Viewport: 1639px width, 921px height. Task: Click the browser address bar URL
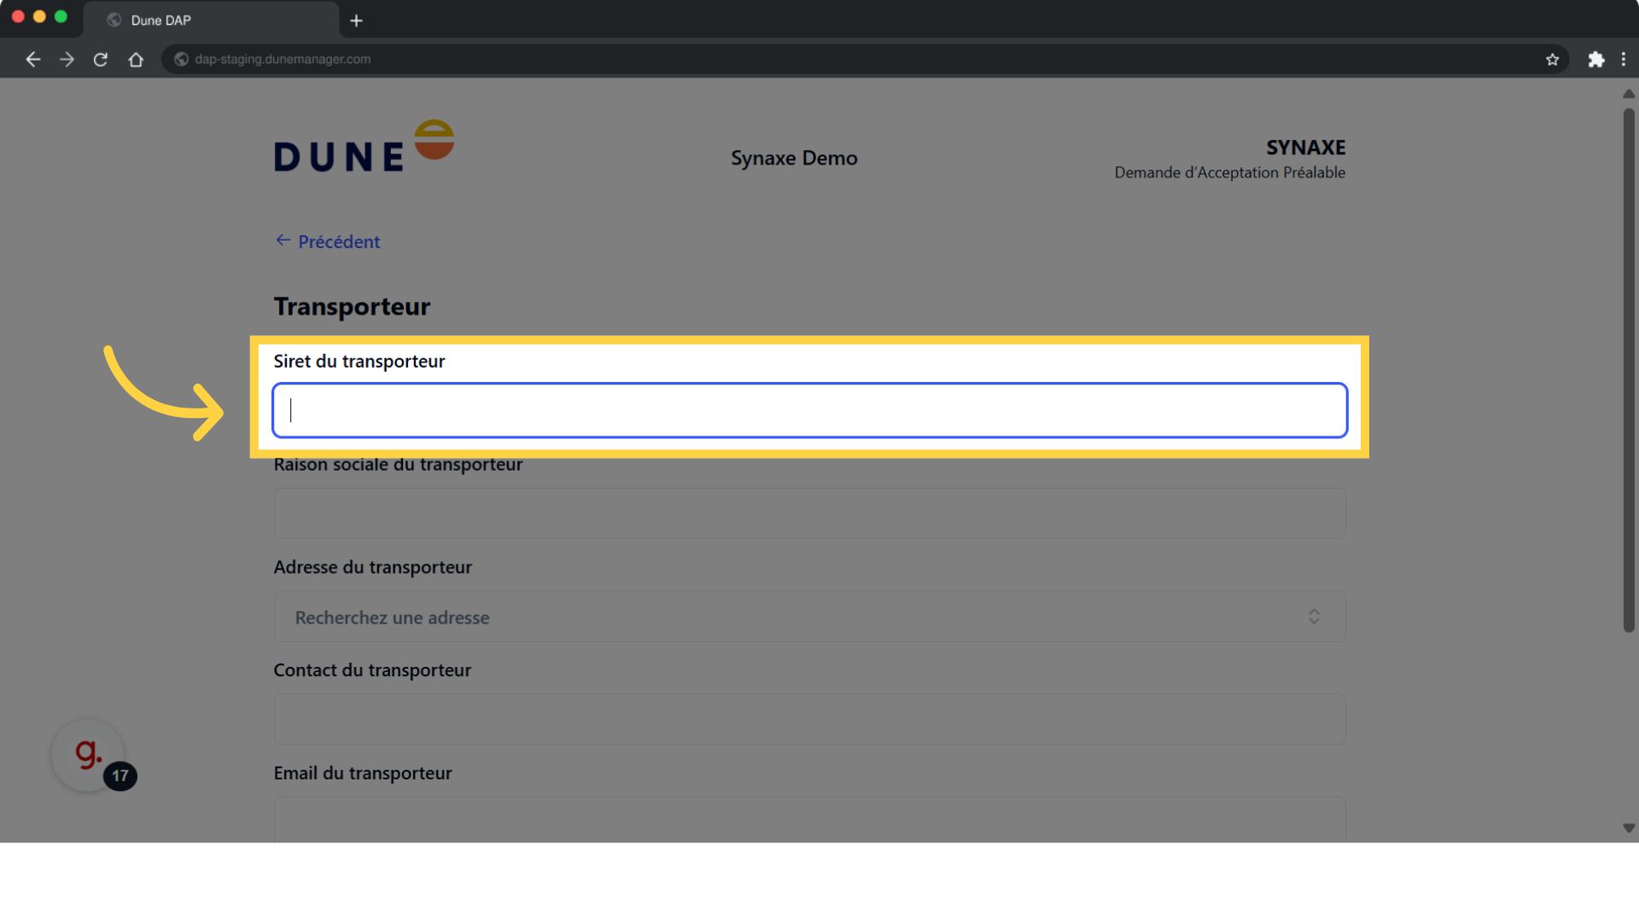(283, 59)
